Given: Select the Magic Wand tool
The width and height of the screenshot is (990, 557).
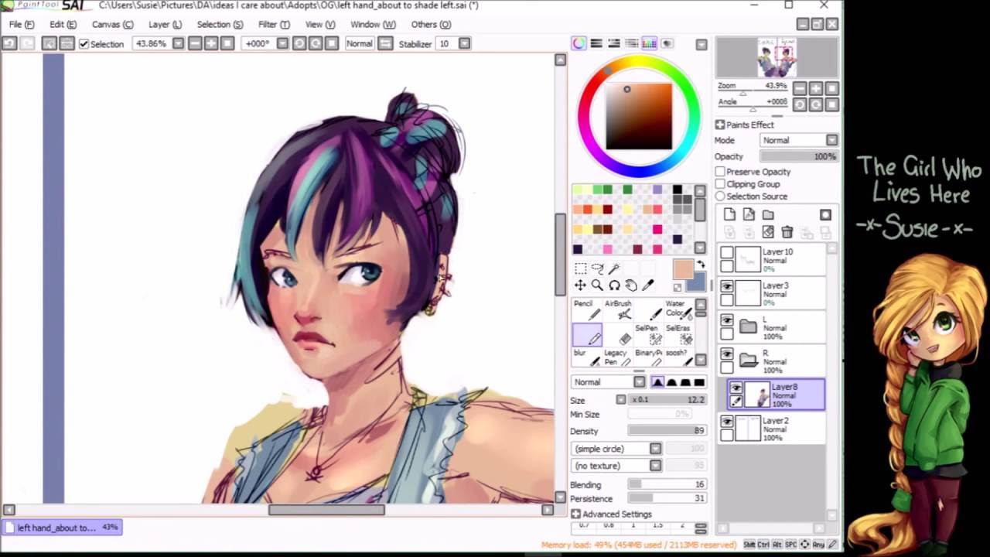Looking at the screenshot, I should [614, 268].
